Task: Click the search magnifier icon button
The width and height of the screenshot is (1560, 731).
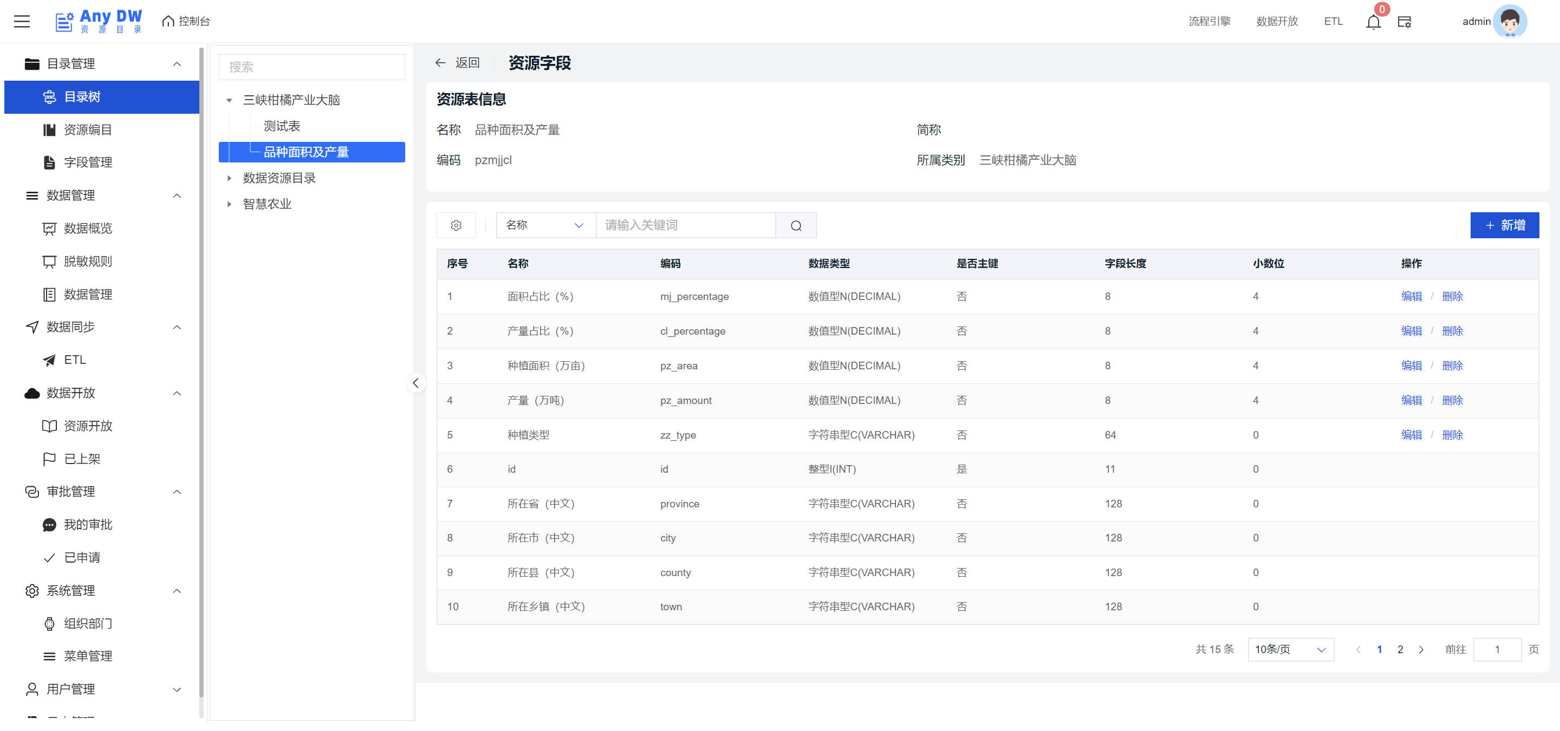Action: coord(796,225)
